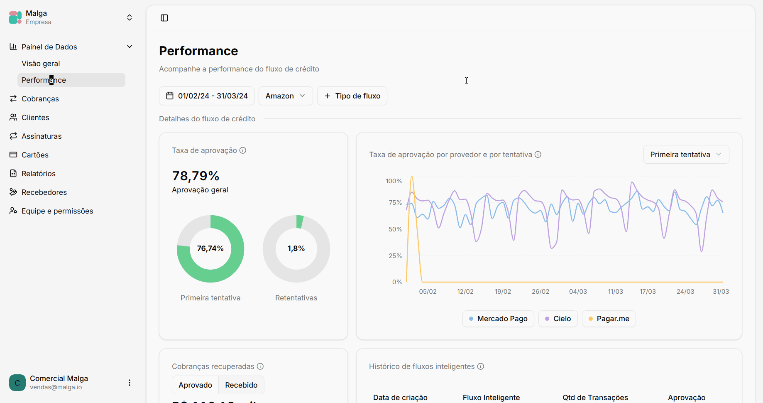Viewport: 763px width, 403px height.
Task: Click the Aprovação column header
Action: point(687,398)
